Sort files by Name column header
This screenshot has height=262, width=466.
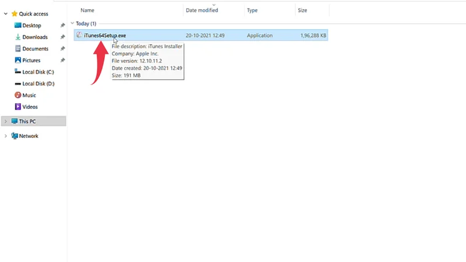[87, 10]
